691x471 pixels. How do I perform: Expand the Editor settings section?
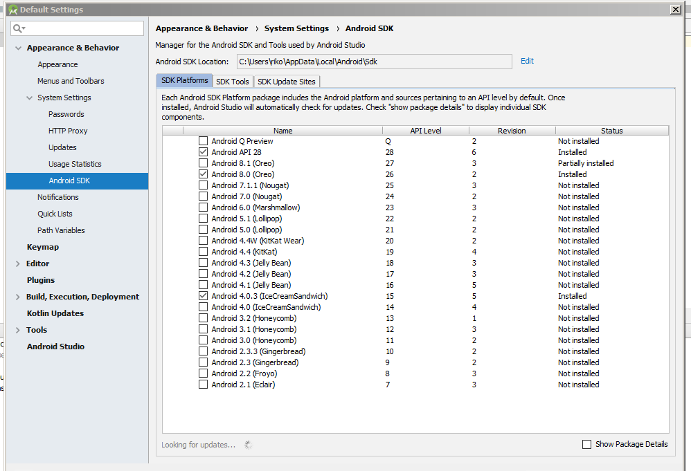pyautogui.click(x=18, y=264)
